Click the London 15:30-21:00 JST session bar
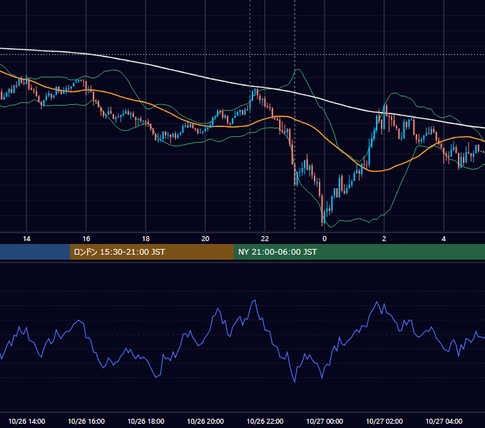Screen dimensions: 485x428 pyautogui.click(x=151, y=252)
